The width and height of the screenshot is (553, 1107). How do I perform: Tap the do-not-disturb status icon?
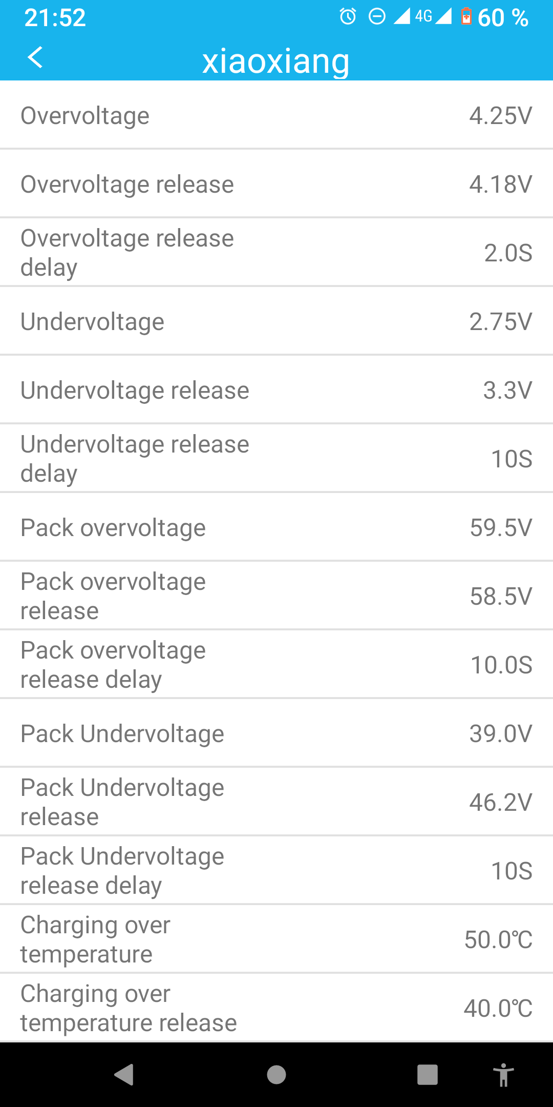[377, 17]
